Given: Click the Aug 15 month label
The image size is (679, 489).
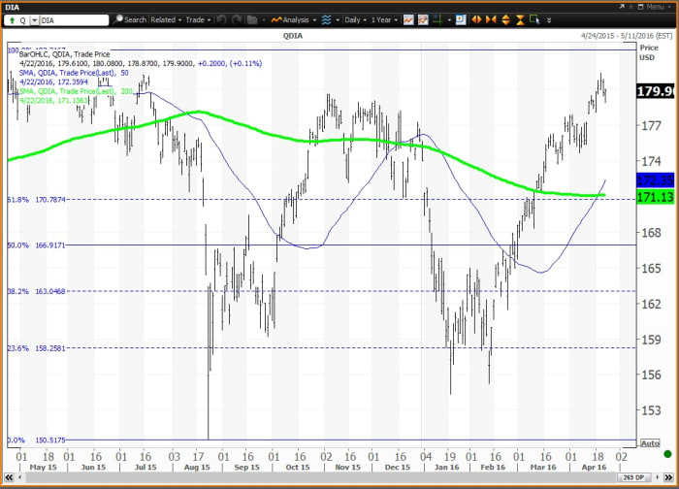Looking at the screenshot, I should (197, 467).
